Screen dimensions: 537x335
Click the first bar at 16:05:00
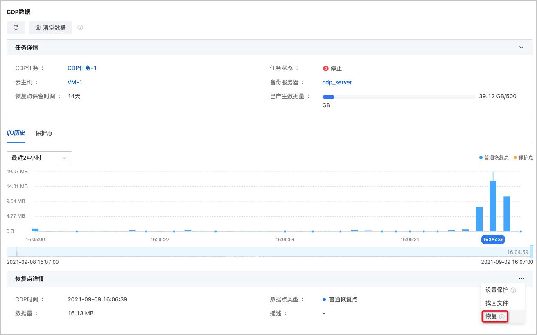point(35,230)
